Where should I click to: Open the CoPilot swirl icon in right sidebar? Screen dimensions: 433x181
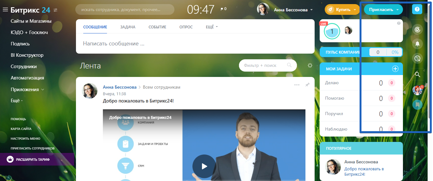pyautogui.click(x=417, y=30)
